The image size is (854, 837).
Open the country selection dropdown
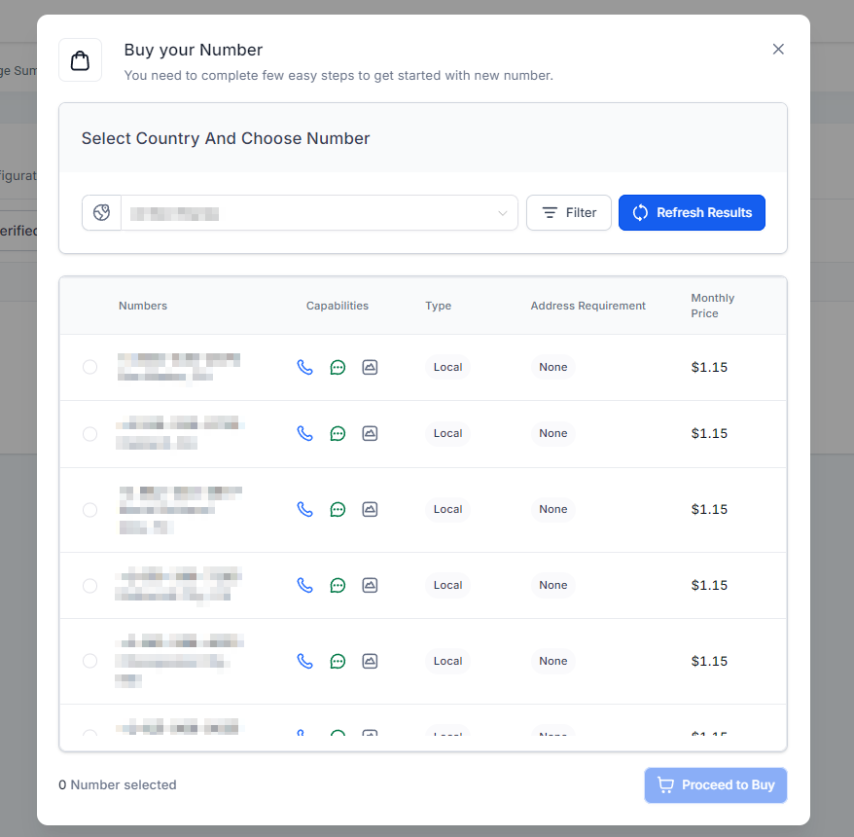tap(311, 212)
